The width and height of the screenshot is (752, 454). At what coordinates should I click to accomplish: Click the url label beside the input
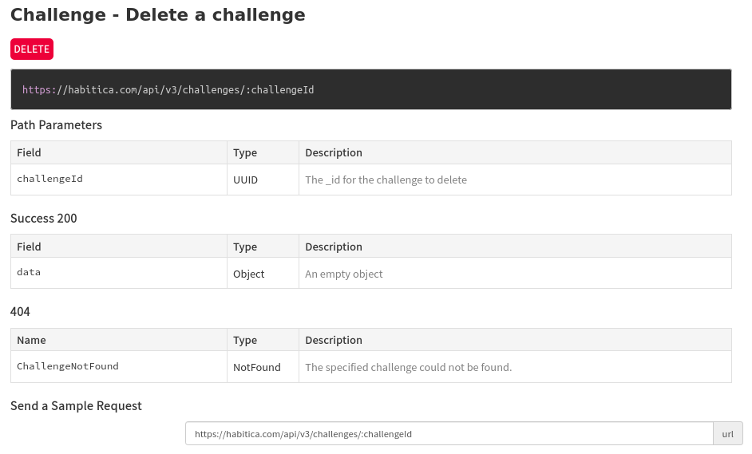coord(727,434)
